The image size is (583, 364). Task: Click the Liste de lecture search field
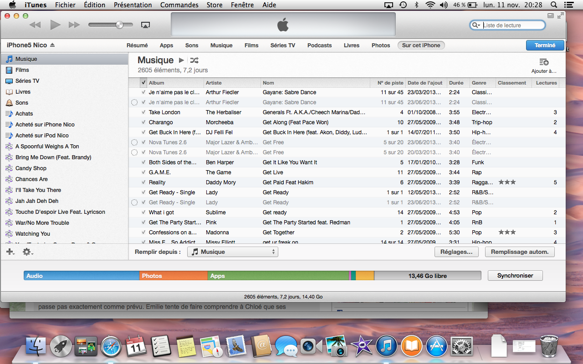(x=508, y=25)
